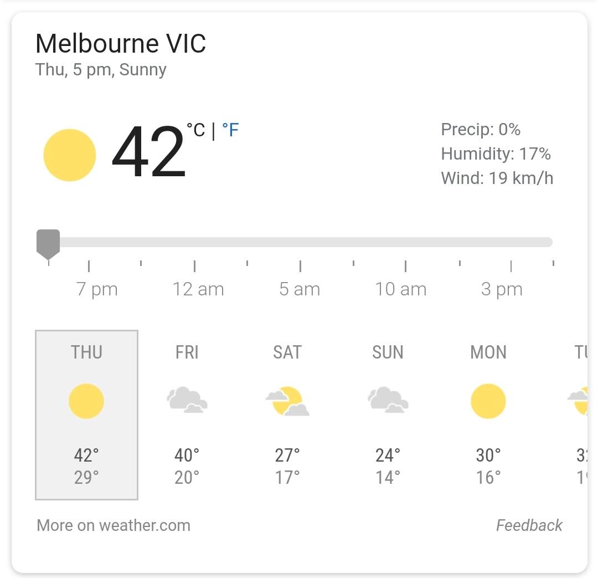Screen dimensions: 598x578
Task: Select Thursday's sun forecast icon
Action: (x=86, y=401)
